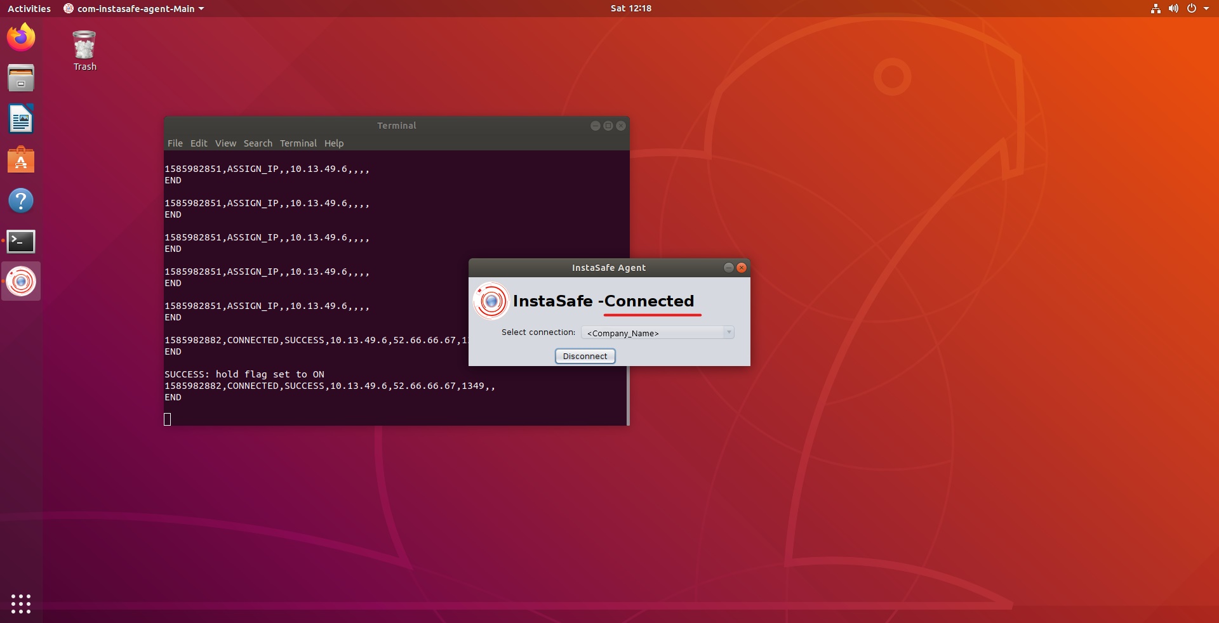Open the Terminal Search menu
This screenshot has height=623, width=1219.
[258, 143]
